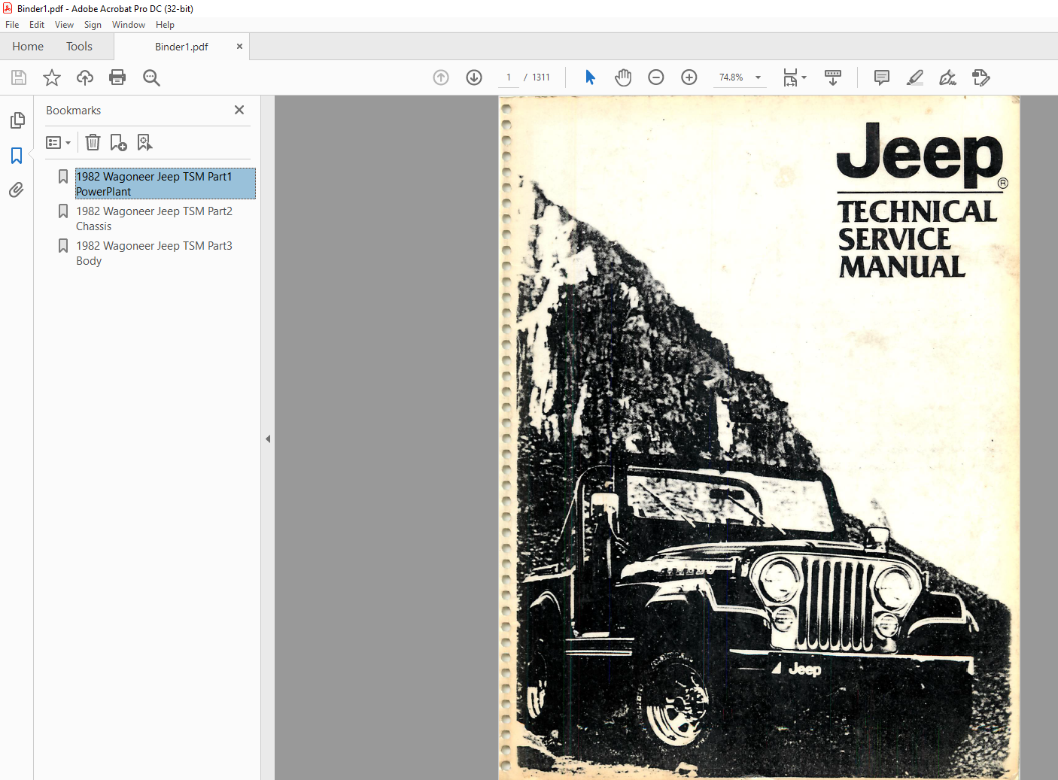Open fit page options tool
Image resolution: width=1058 pixels, height=780 pixels.
[x=795, y=77]
